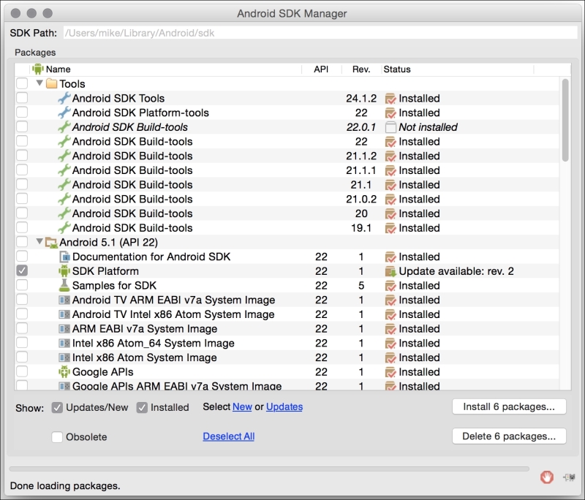The image size is (585, 500).
Task: Check the Samples for SDK checkbox
Action: pos(22,285)
